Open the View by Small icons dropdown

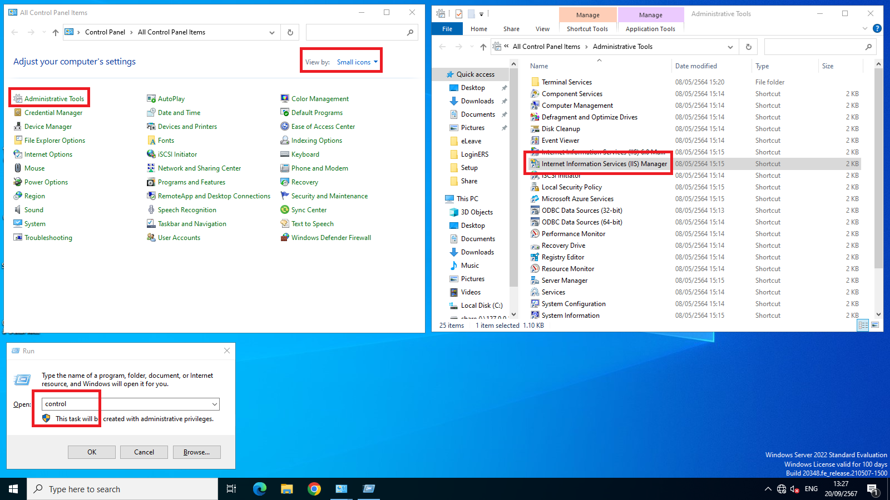(x=357, y=62)
